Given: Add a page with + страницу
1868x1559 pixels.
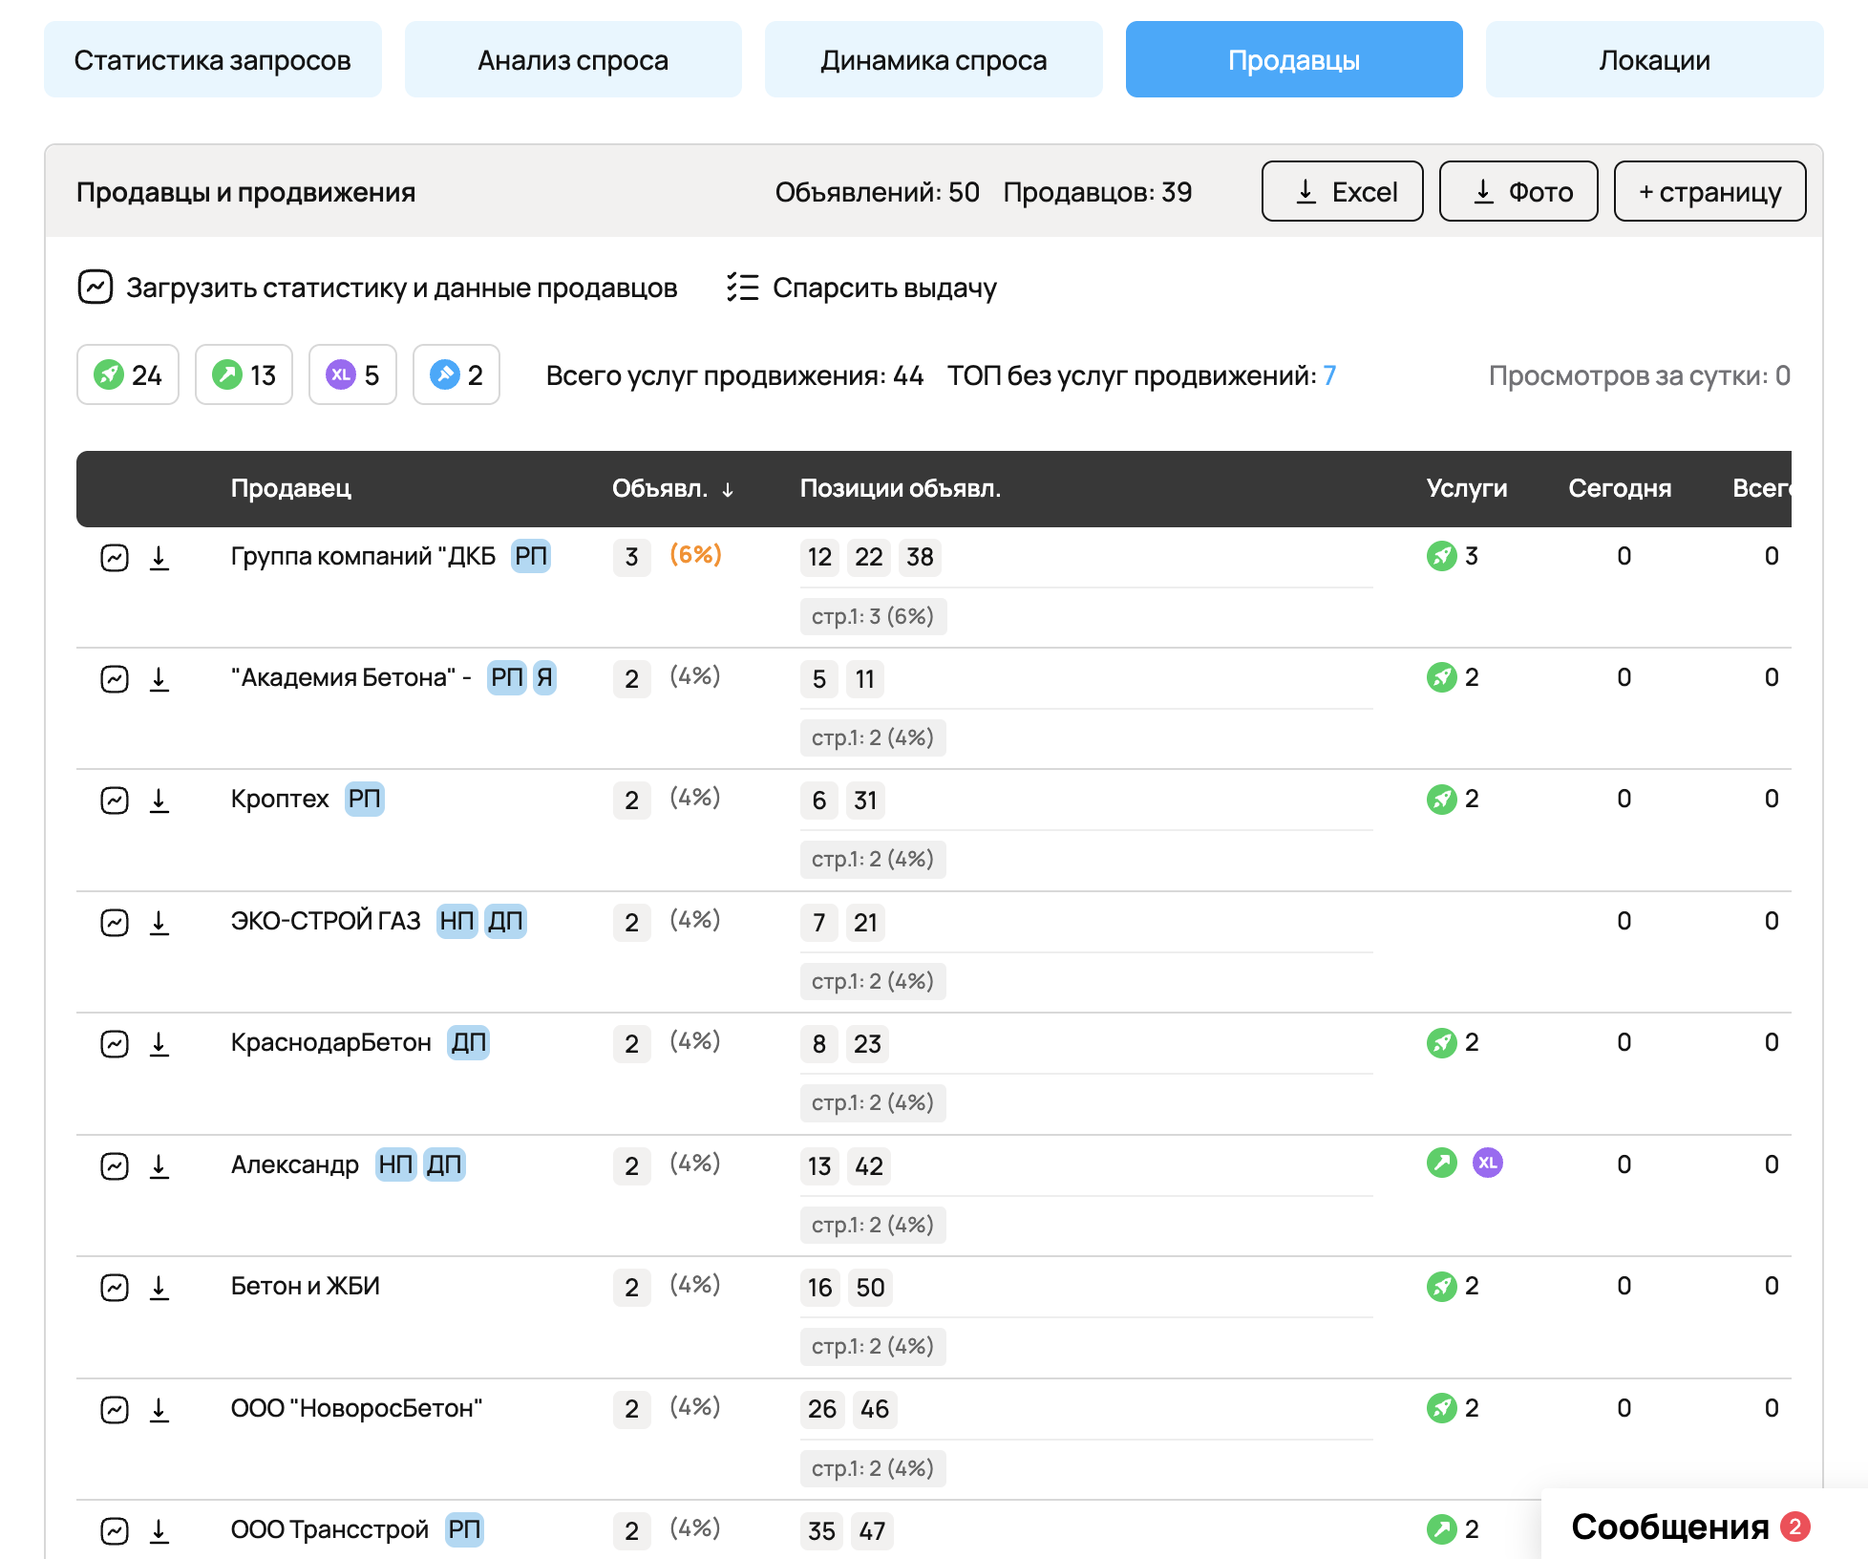Looking at the screenshot, I should coord(1709,192).
